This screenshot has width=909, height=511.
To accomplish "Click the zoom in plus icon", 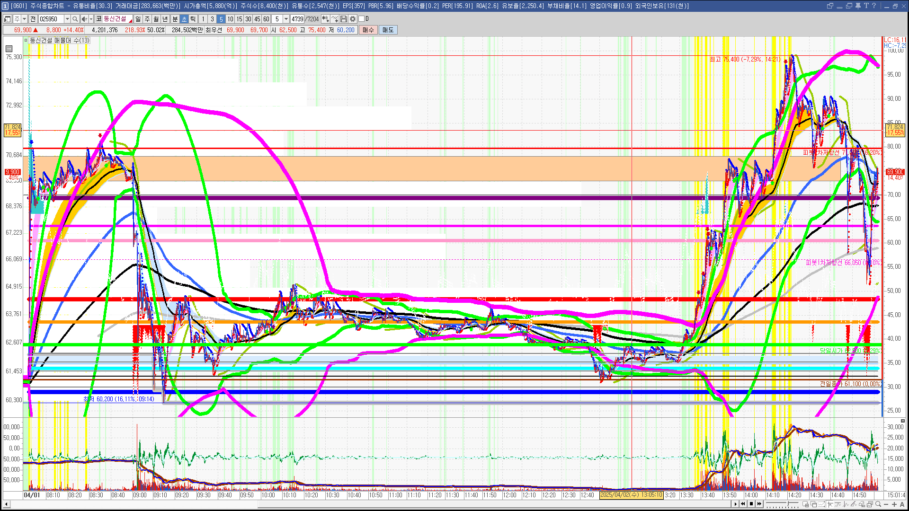I will [x=894, y=504].
